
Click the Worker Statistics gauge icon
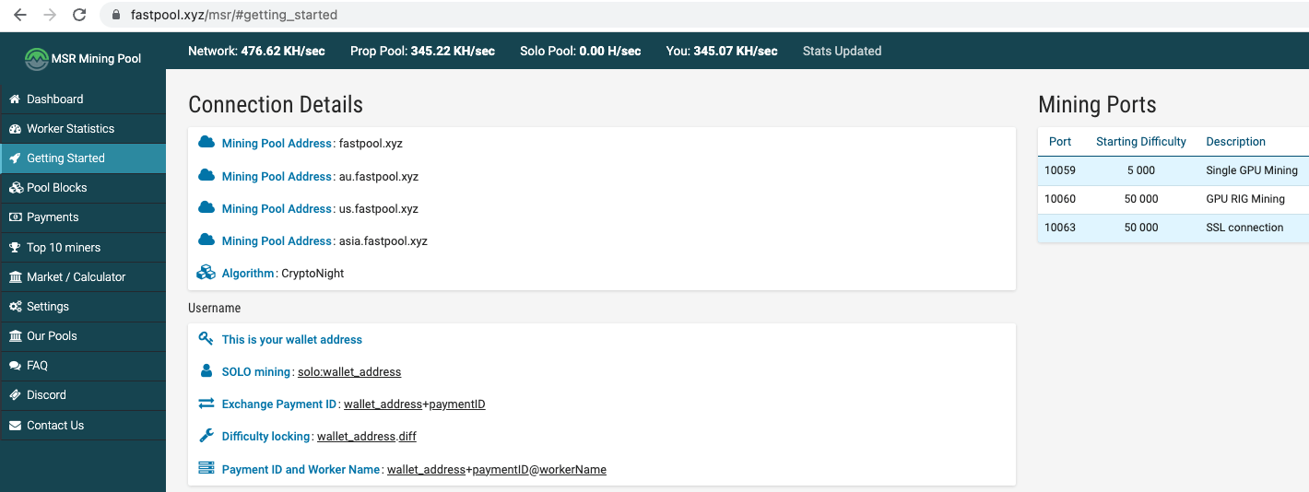pyautogui.click(x=15, y=129)
